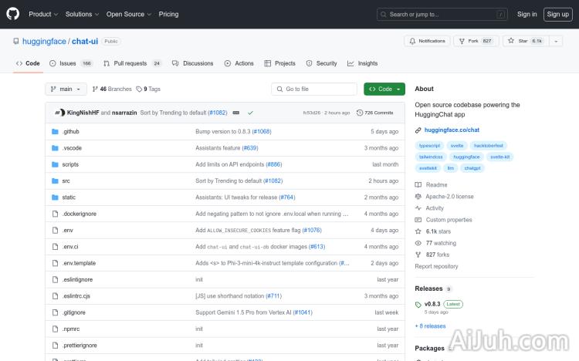Screen dimensions: 579x361
Task: Click the Go to file field
Action: tap(314, 89)
